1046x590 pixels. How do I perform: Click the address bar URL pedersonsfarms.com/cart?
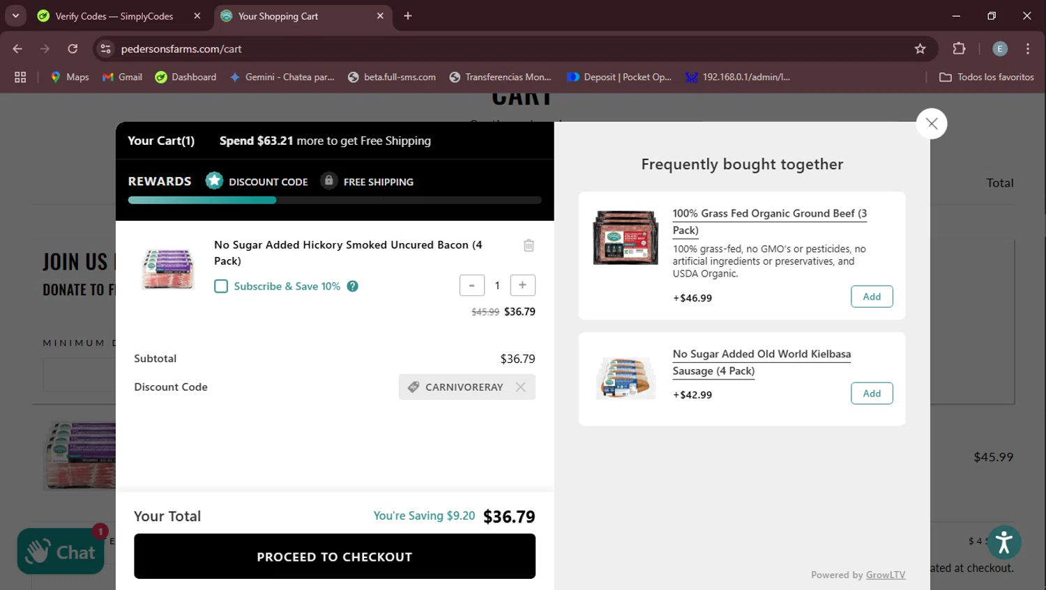(x=181, y=49)
